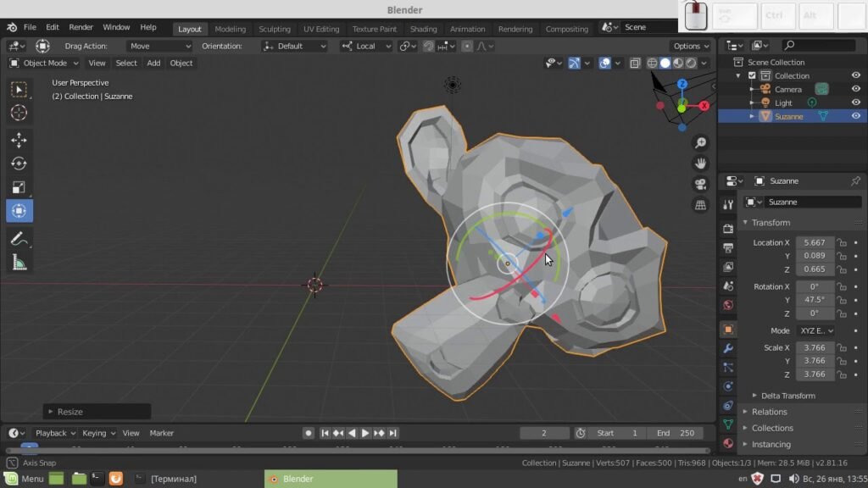Viewport: 868px width, 488px height.
Task: Open the Orientation Default dropdown
Action: [294, 46]
